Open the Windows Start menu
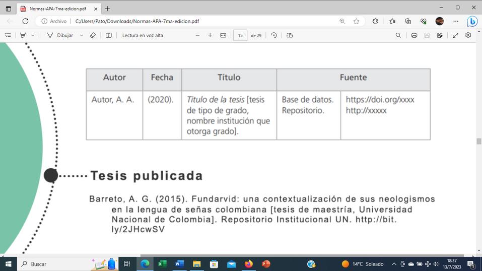Screen dimensions: 482x271 click(8, 264)
